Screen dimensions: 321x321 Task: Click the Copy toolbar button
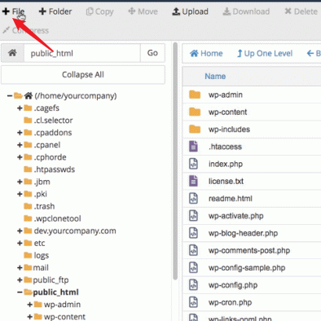pos(99,11)
